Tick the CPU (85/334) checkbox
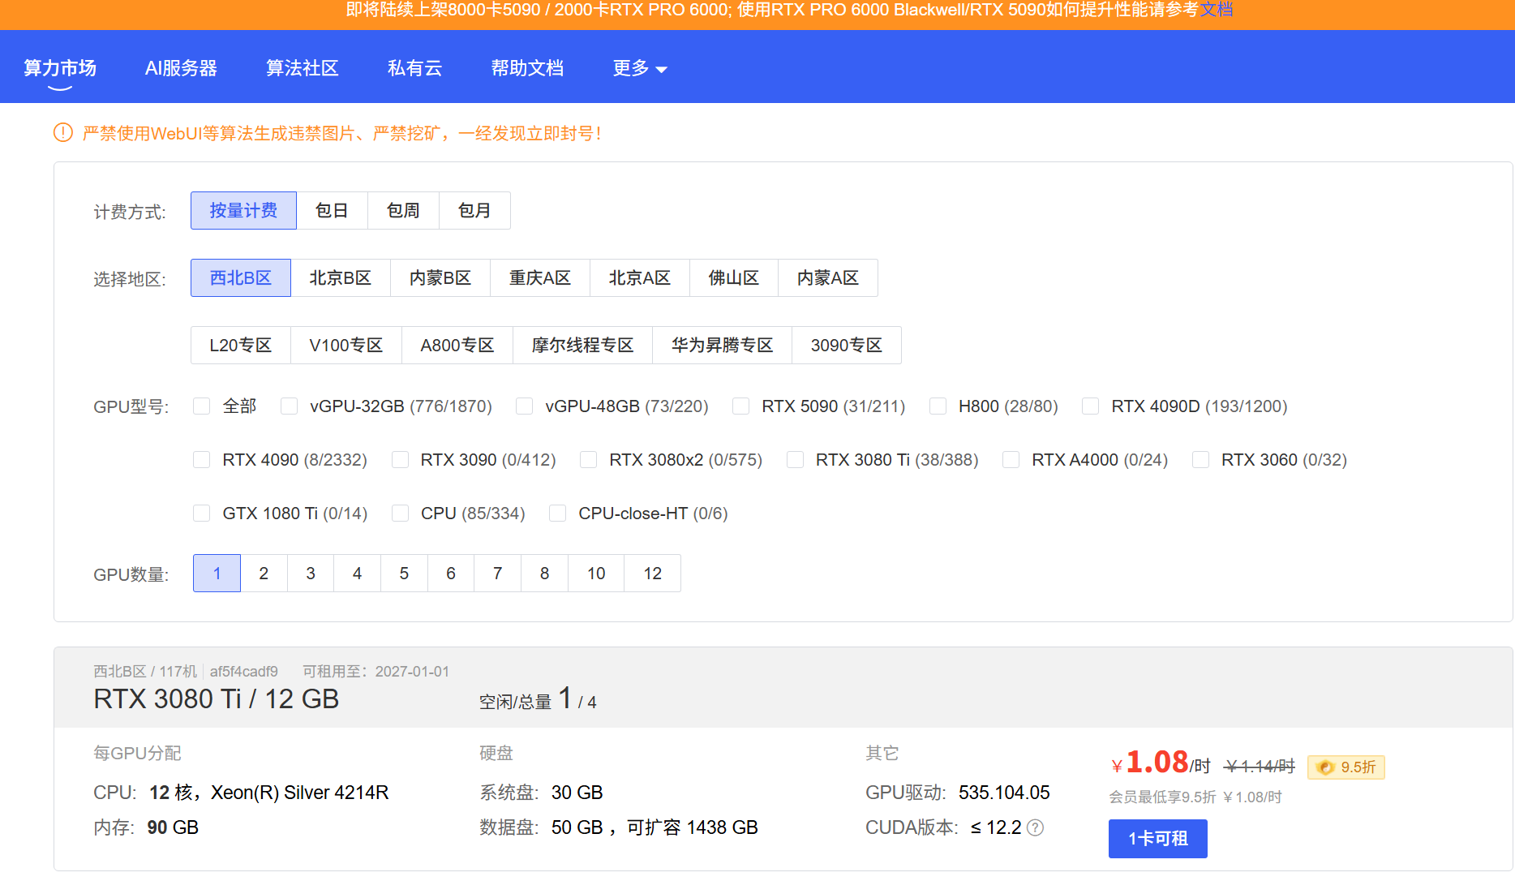Image resolution: width=1515 pixels, height=881 pixels. [400, 514]
